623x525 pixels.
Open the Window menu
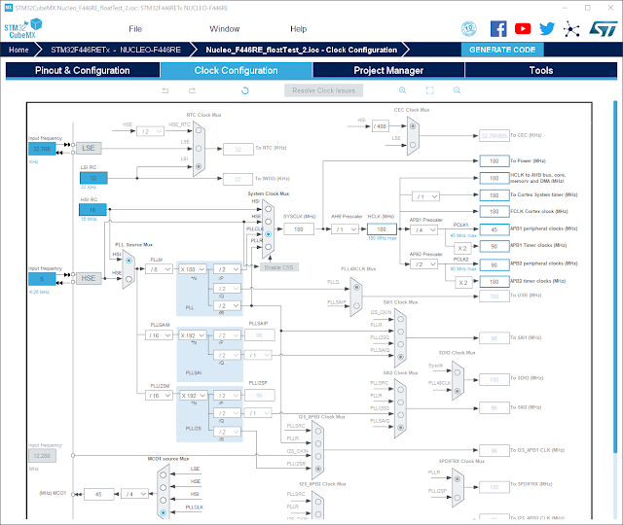tap(225, 29)
